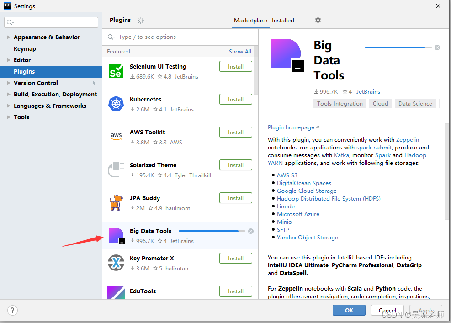Install the Key Promoter X plugin
This screenshot has width=451, height=323.
(x=236, y=258)
